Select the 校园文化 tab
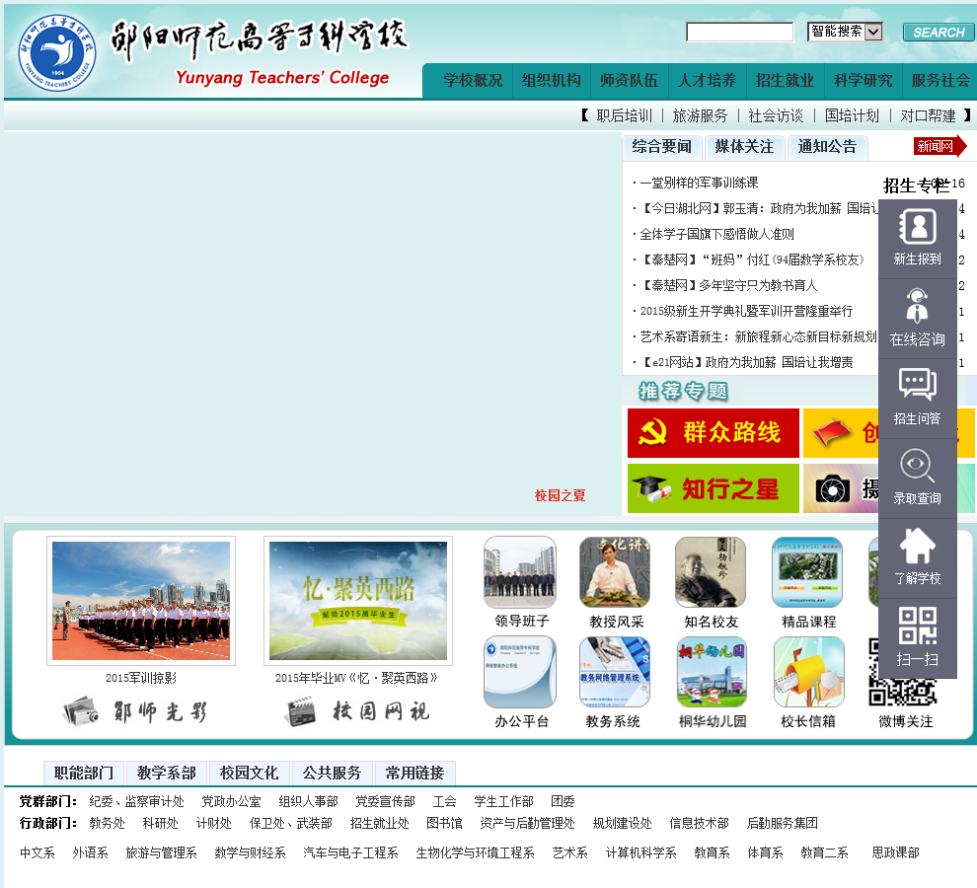 pyautogui.click(x=250, y=774)
